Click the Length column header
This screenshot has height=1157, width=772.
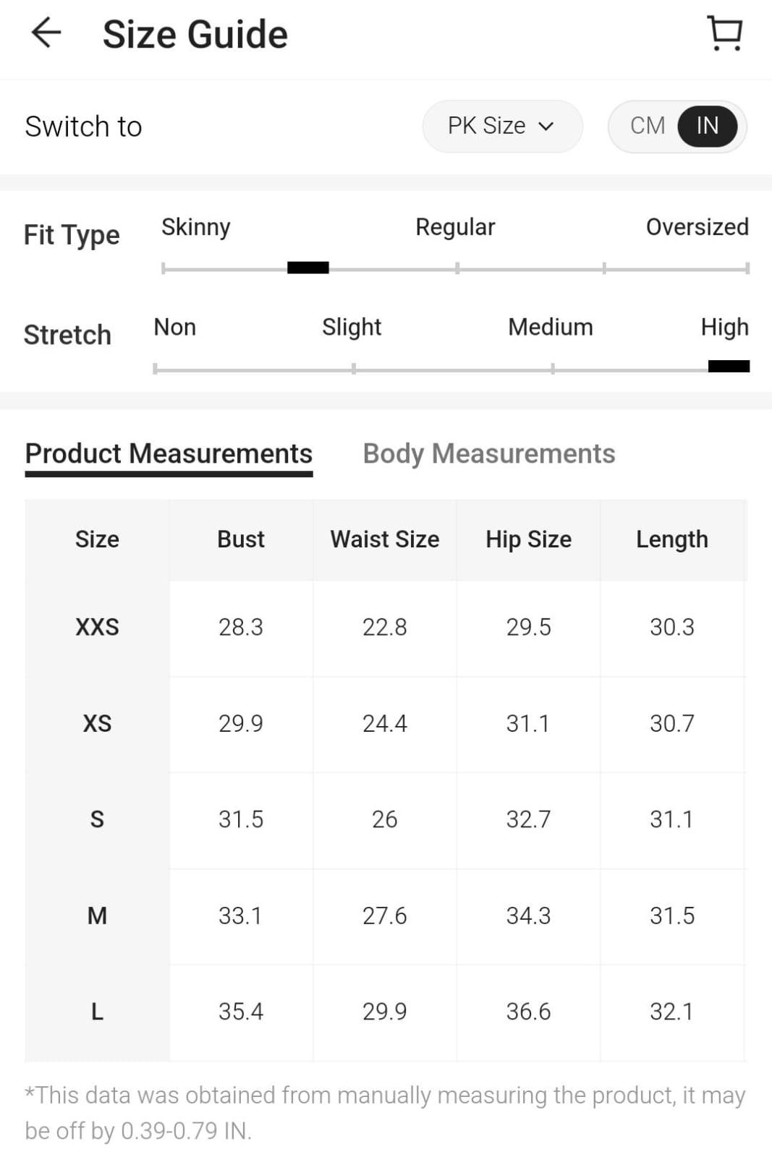(671, 539)
